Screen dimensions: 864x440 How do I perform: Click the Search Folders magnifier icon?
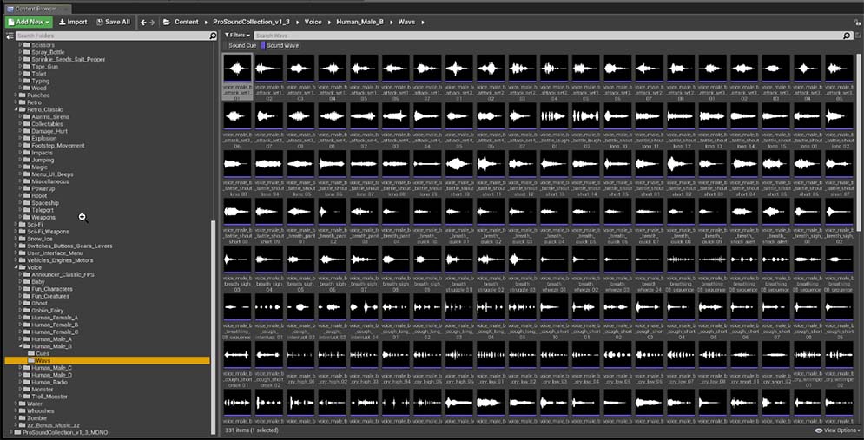(214, 36)
